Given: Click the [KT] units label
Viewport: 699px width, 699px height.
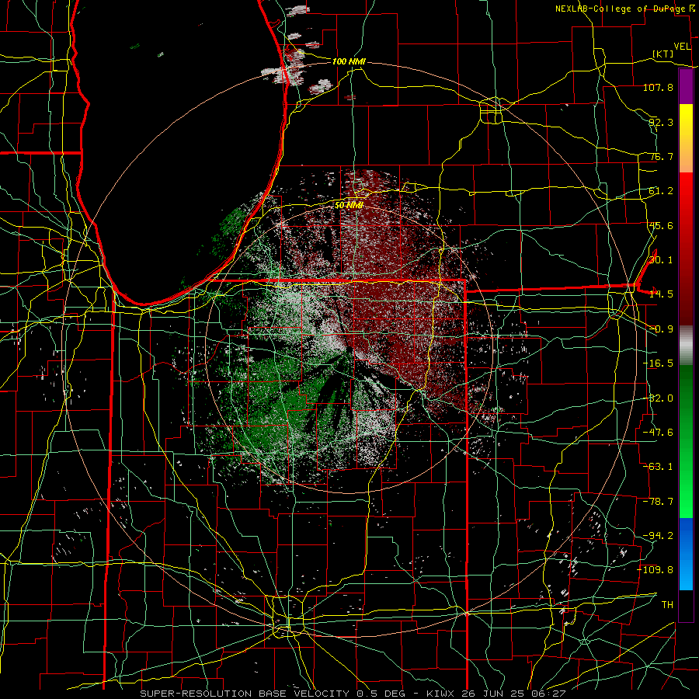Looking at the screenshot, I should [663, 54].
